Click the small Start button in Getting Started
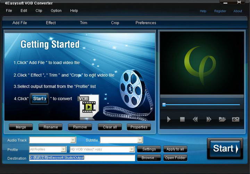This screenshot has width=250, height=174. click(39, 99)
